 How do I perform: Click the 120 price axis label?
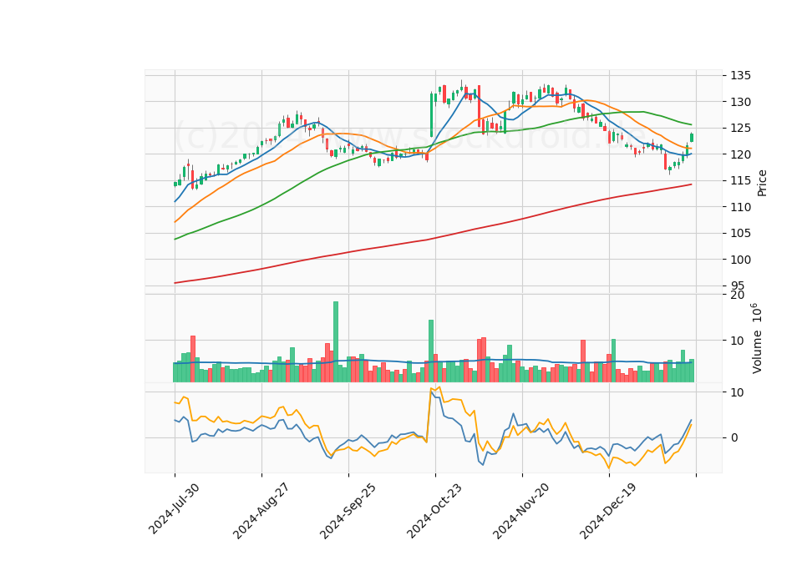[x=740, y=154]
